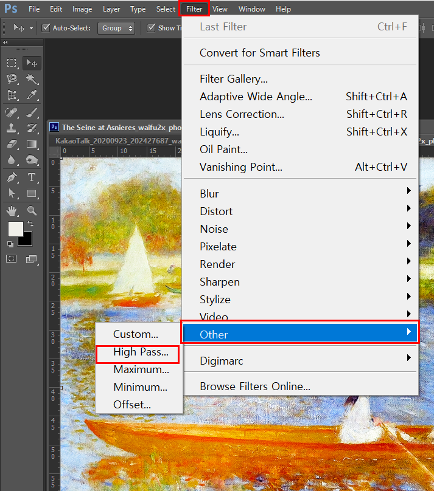Screen dimensions: 434x491
Task: Select the Eraser tool
Action: [12, 144]
